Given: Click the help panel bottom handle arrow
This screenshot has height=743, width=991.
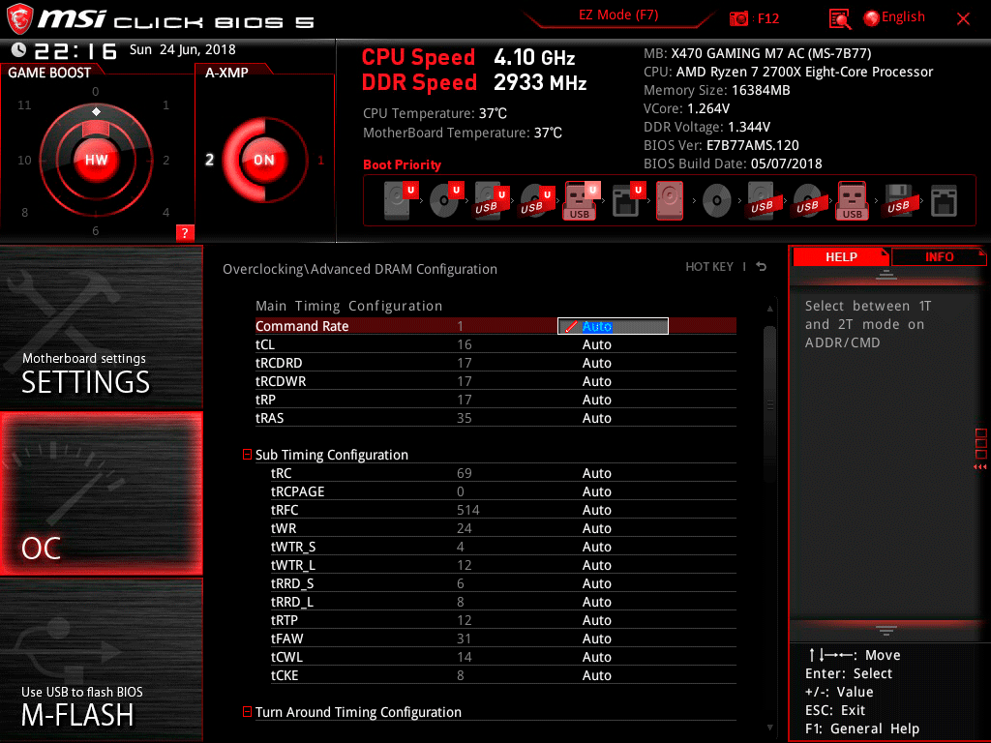Looking at the screenshot, I should coord(886,630).
